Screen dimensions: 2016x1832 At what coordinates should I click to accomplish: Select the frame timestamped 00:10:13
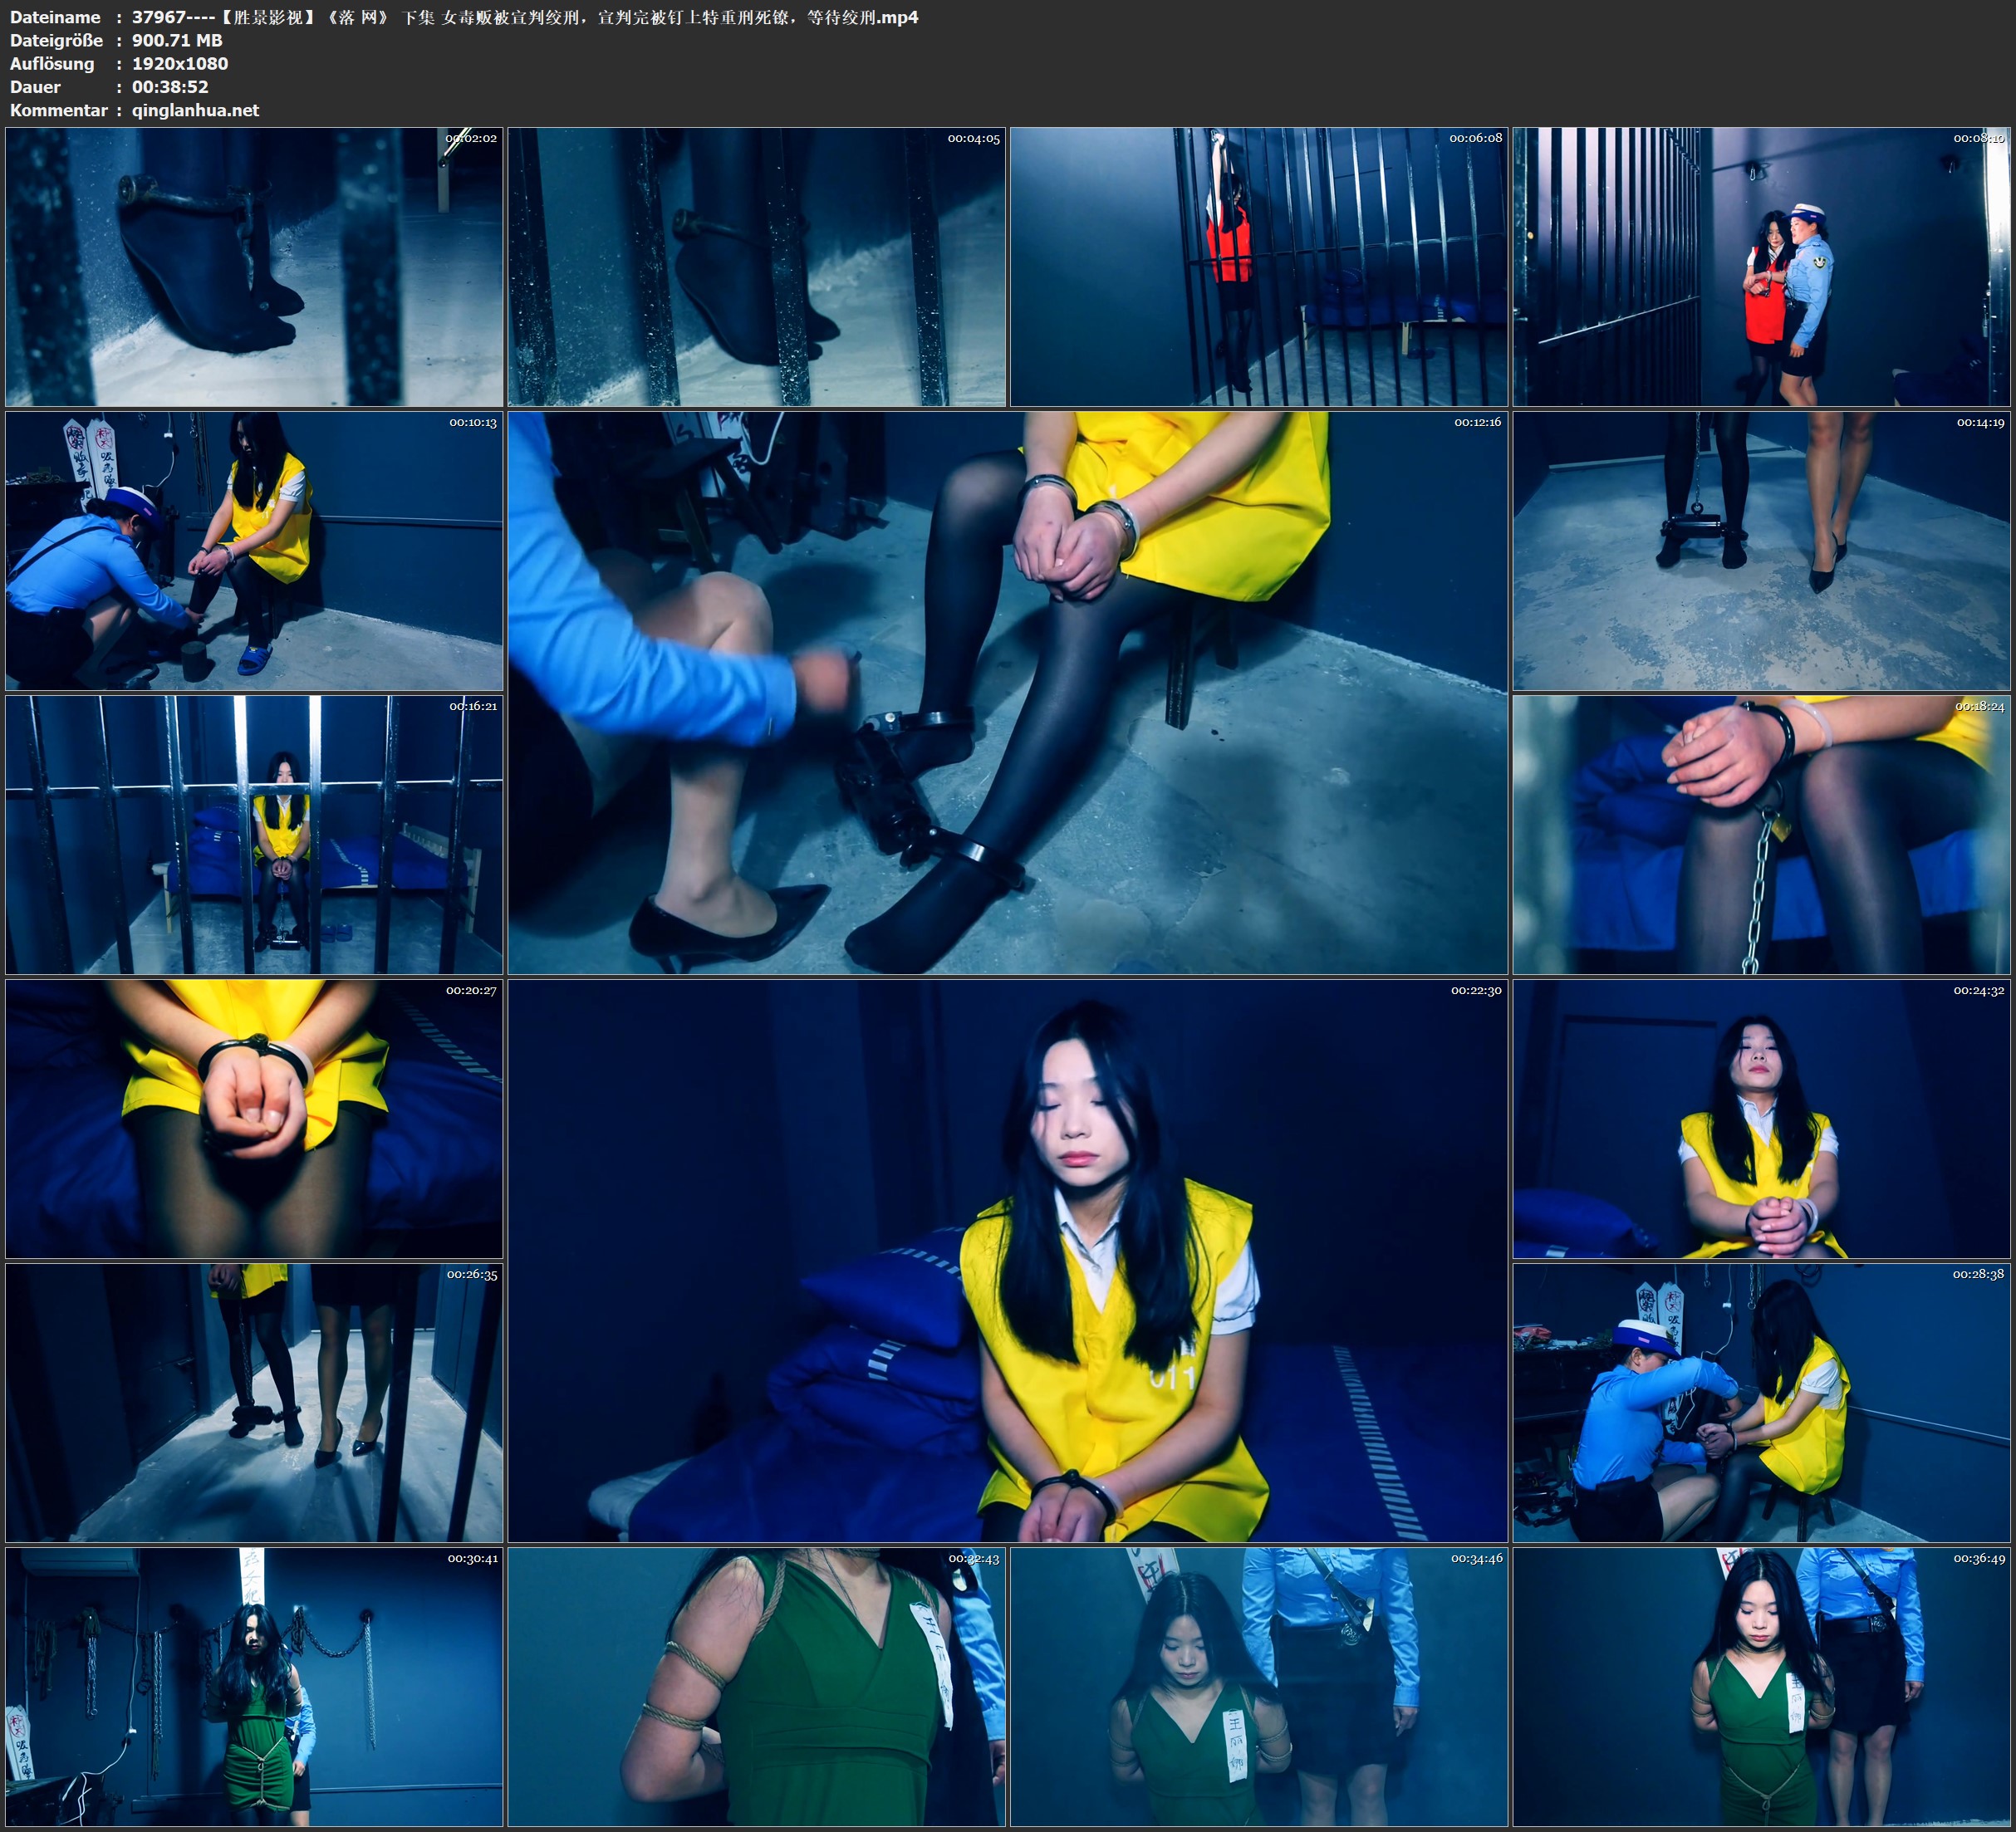(x=254, y=551)
